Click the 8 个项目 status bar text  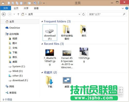point(7,100)
